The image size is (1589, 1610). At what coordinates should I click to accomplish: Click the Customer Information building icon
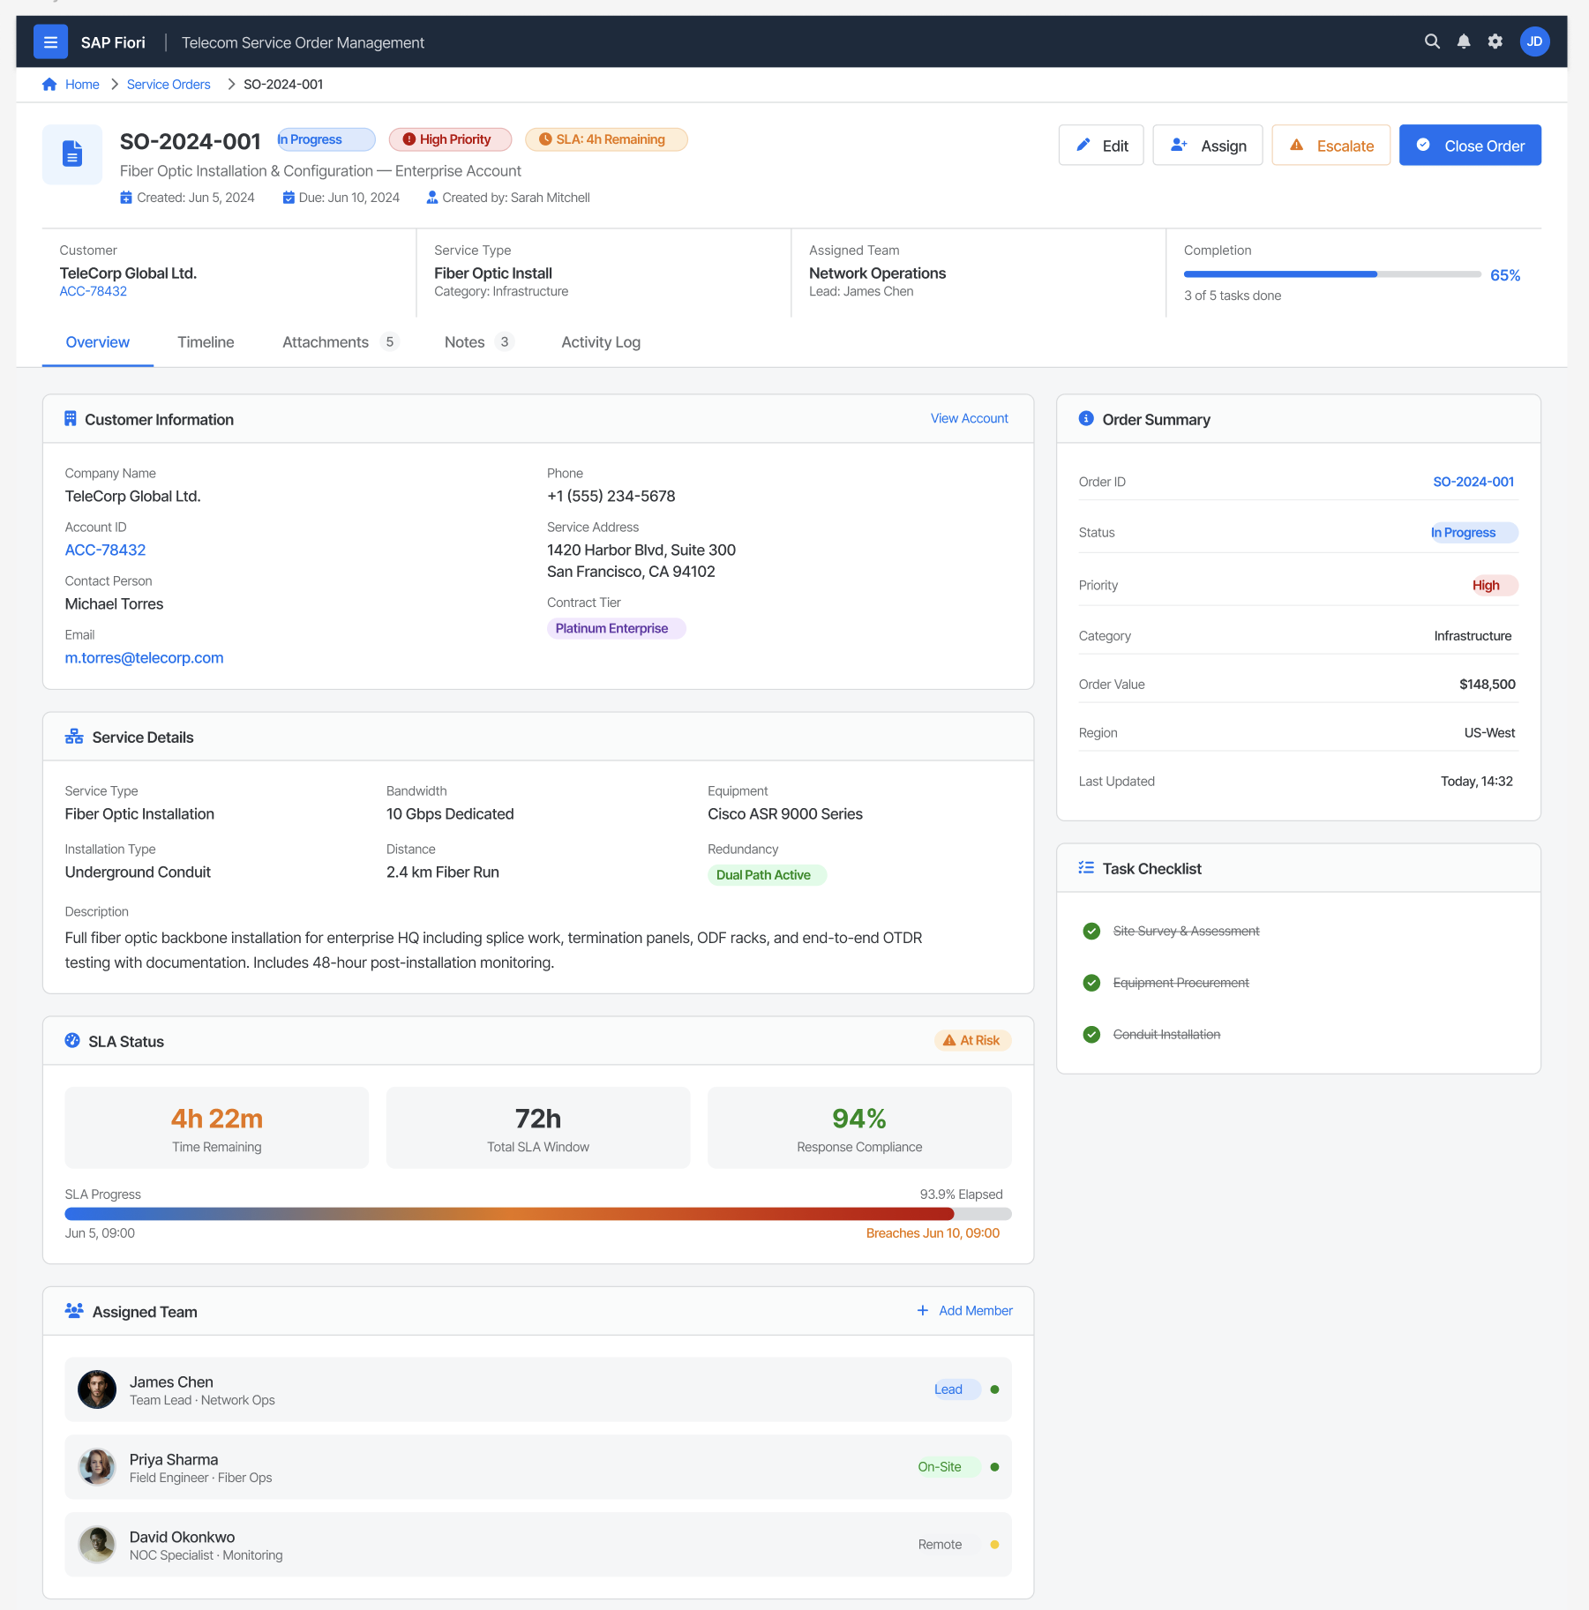[71, 418]
